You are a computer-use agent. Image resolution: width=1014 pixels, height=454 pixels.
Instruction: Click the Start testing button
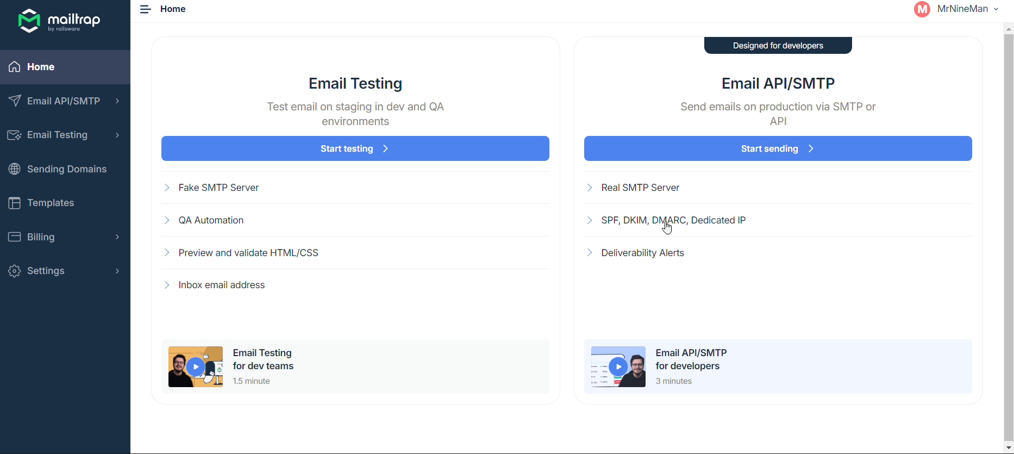pos(355,148)
